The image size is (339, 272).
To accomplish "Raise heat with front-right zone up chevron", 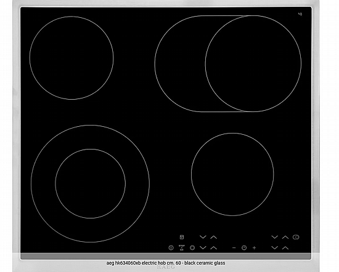I will click(285, 247).
